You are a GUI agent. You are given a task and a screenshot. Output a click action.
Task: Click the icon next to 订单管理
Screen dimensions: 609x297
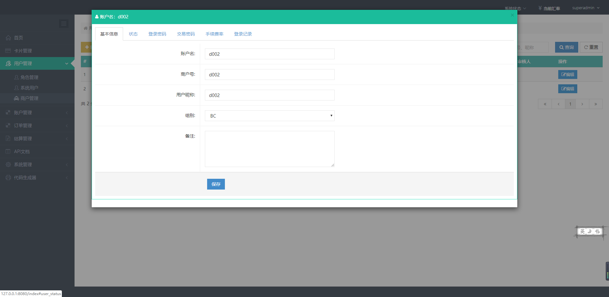pos(8,126)
